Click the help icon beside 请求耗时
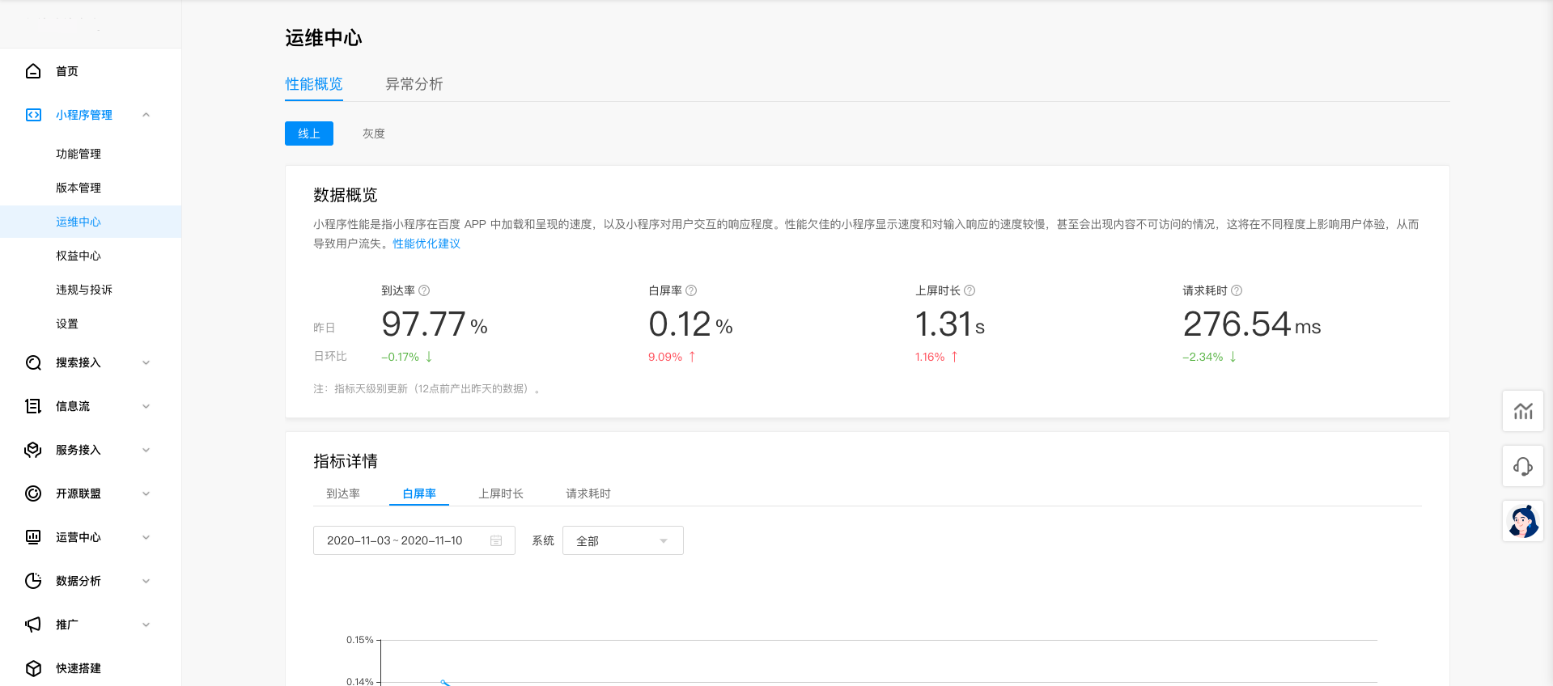The image size is (1553, 686). coord(1237,290)
